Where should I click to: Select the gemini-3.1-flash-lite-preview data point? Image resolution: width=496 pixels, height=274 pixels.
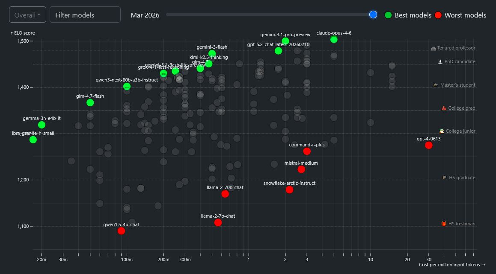(175, 71)
